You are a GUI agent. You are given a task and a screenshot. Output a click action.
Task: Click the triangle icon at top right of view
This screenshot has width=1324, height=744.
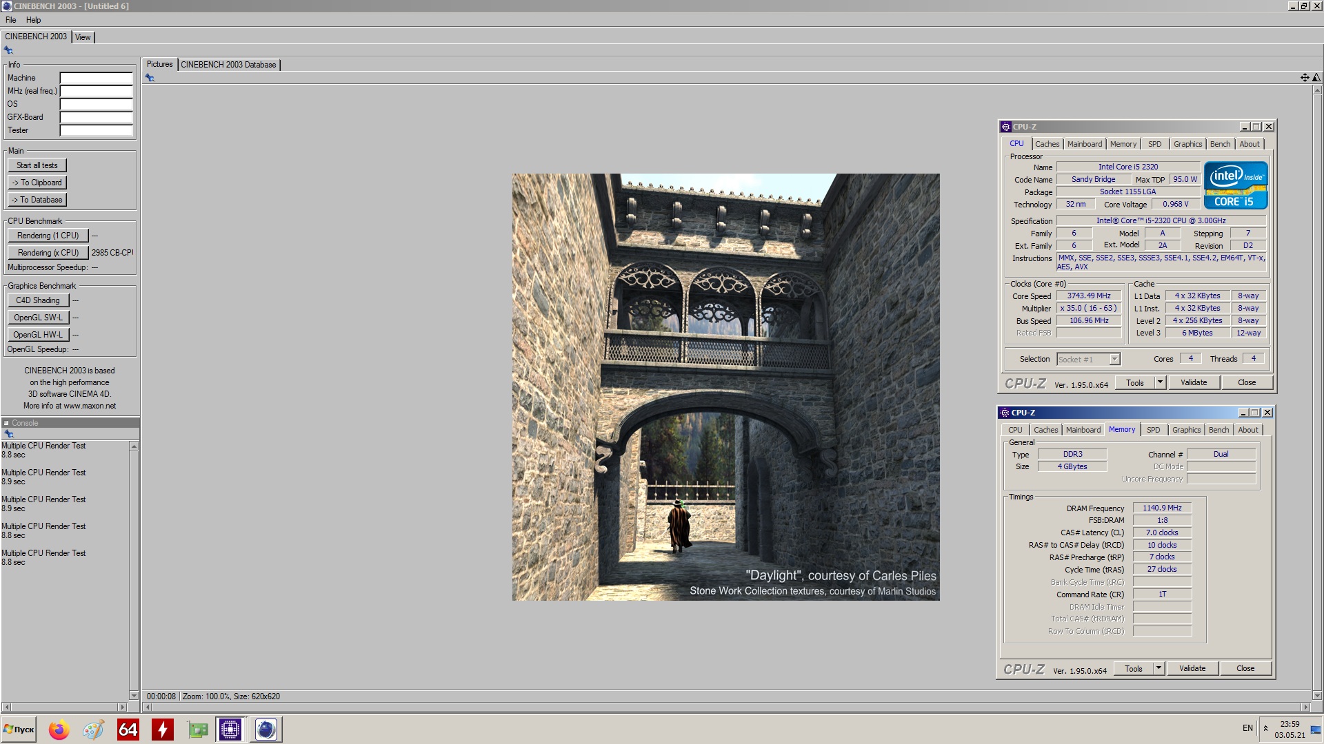pyautogui.click(x=1316, y=78)
